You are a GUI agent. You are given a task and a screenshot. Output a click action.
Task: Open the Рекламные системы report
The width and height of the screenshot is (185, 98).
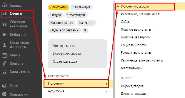[136, 53]
